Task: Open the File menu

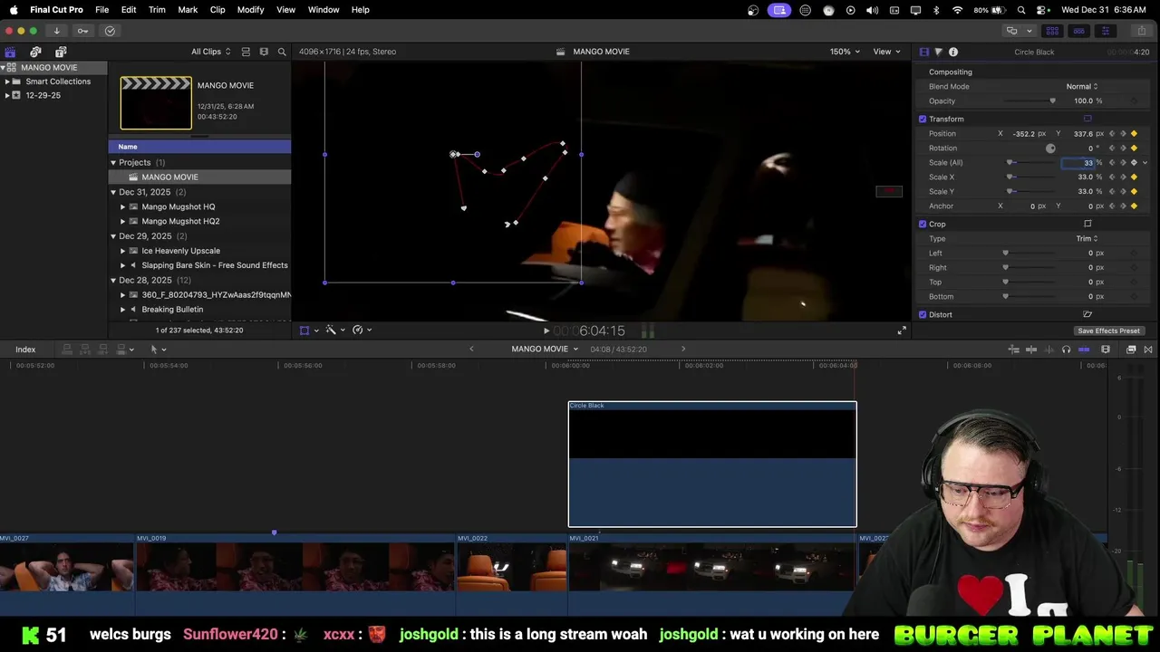Action: pyautogui.click(x=102, y=9)
